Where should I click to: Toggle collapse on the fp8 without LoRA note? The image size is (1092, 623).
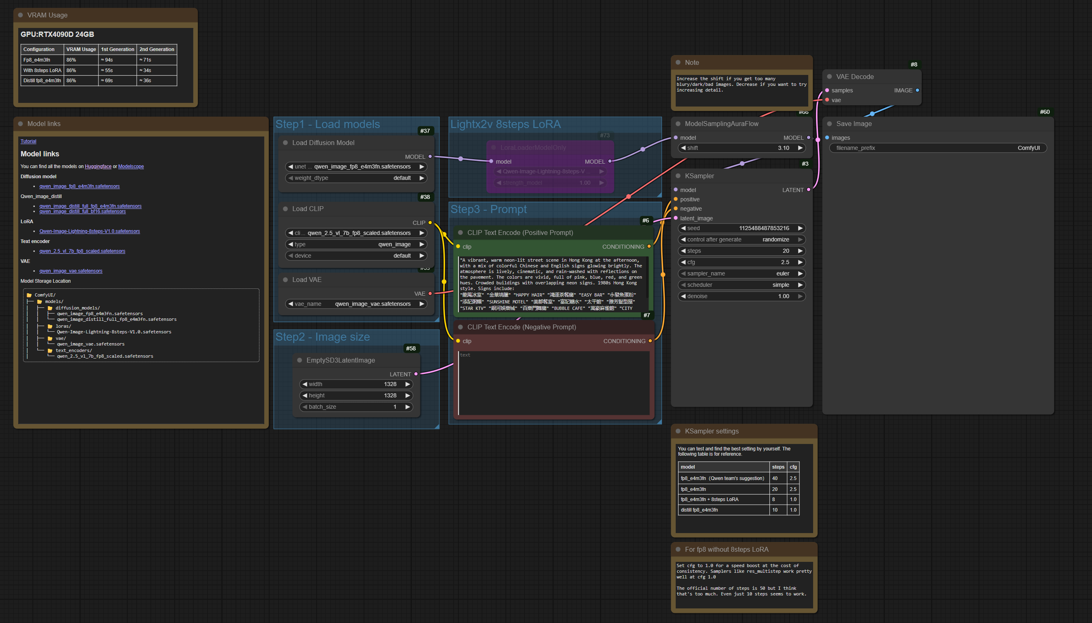click(679, 549)
